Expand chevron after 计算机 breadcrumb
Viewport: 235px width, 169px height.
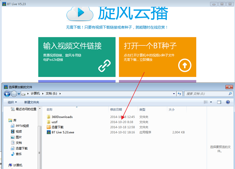coord(43,94)
